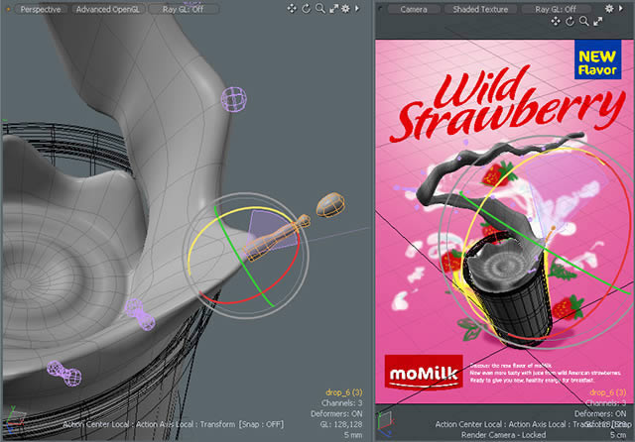
Task: Click the '5 cm' grid size readout
Action: click(618, 435)
